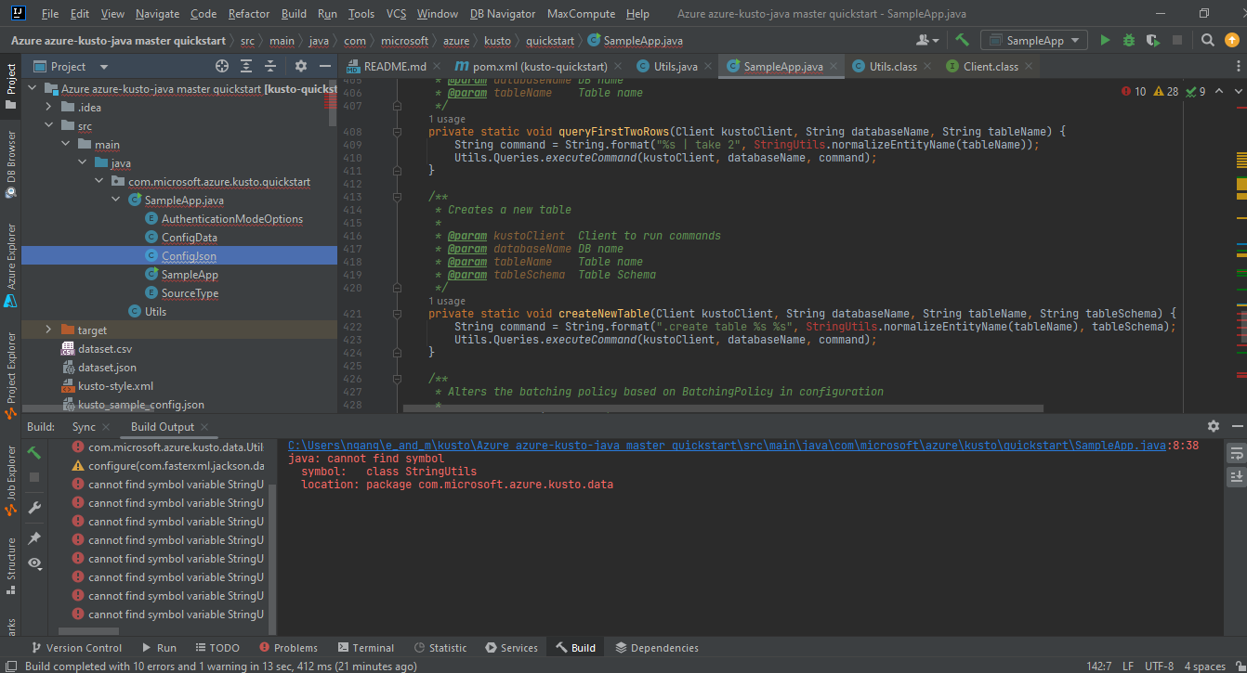Expand the target folder in Project view
The image size is (1247, 673).
47,330
